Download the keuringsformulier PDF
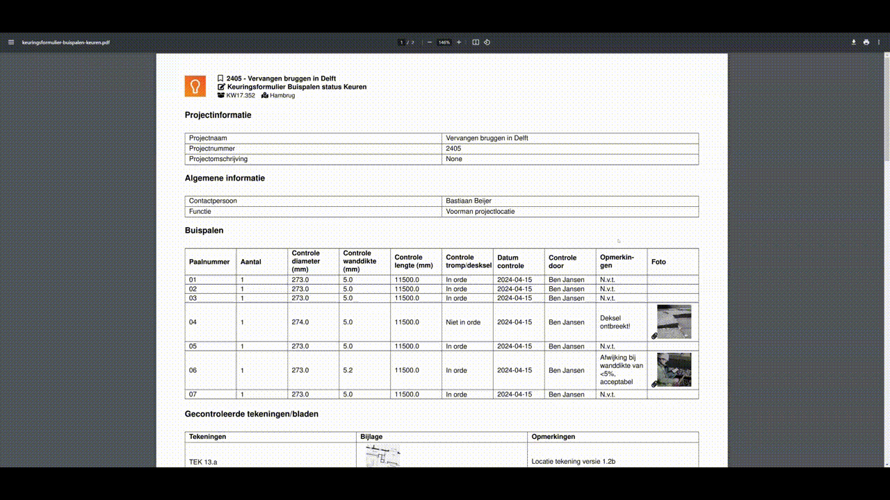The height and width of the screenshot is (500, 890). [853, 42]
